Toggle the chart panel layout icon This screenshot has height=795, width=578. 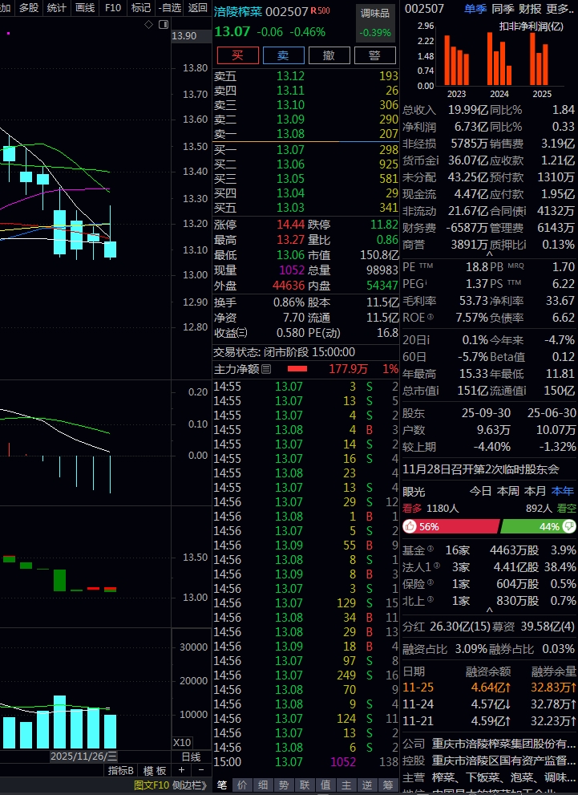point(164,24)
